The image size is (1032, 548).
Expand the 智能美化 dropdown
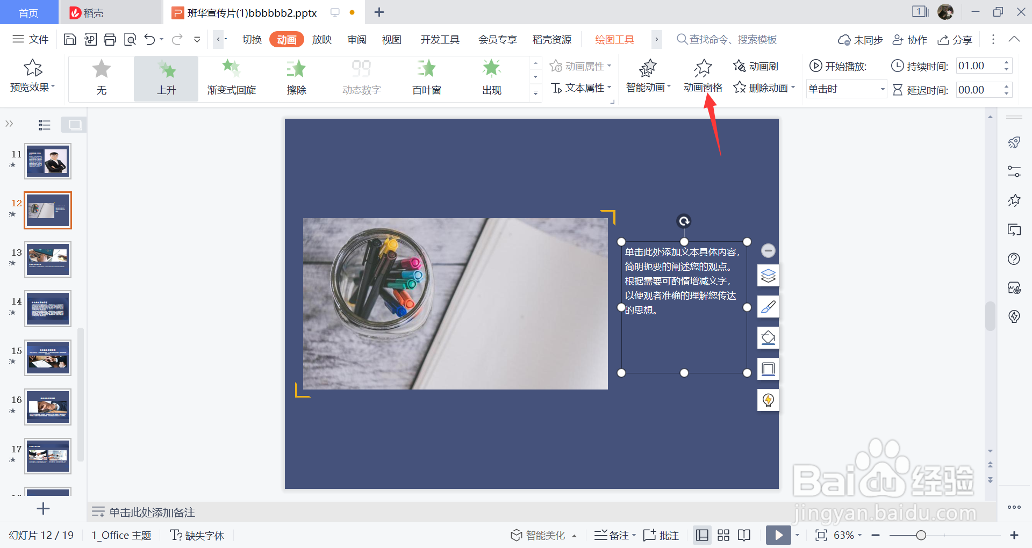point(574,536)
